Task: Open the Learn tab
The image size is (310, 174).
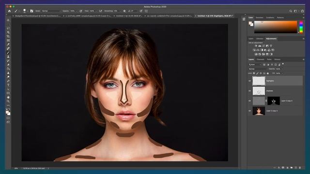Action: coord(251,39)
